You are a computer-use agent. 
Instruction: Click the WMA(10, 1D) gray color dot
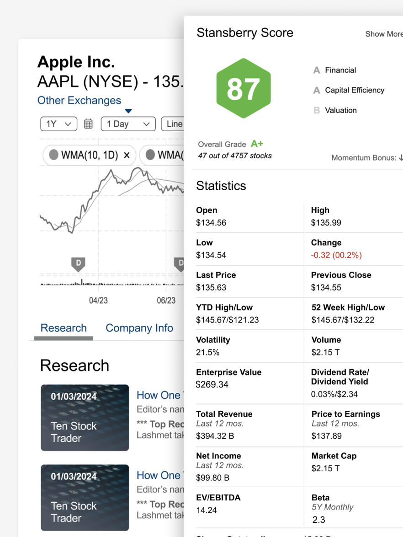pyautogui.click(x=54, y=155)
